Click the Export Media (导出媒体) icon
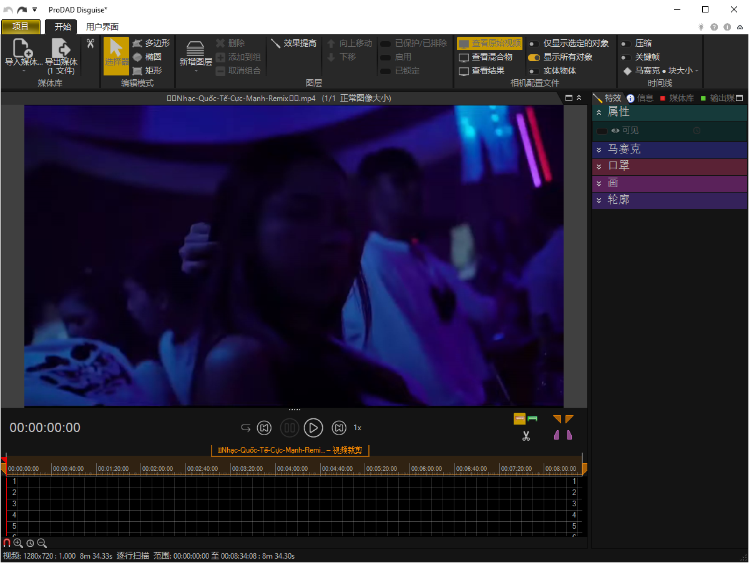 point(61,49)
